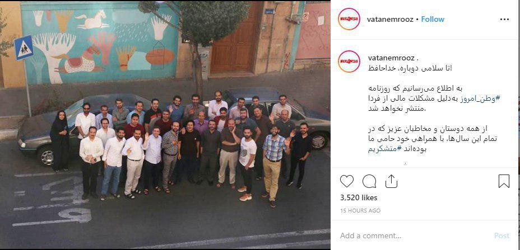Screen dimensions: 520x250
Task: Open vatanemrooz avatar beside the caption
Action: tap(349, 62)
